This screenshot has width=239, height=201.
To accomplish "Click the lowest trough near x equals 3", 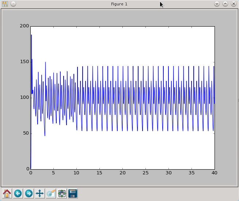I will [x=45, y=135].
